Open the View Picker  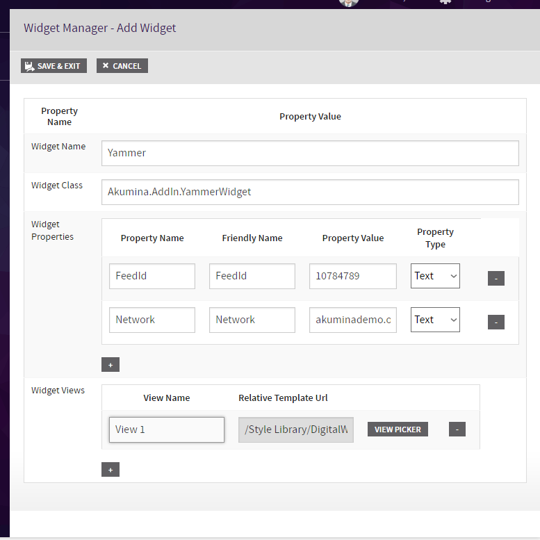point(398,429)
